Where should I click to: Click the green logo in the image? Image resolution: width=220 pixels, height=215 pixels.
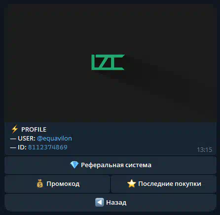coord(108,62)
